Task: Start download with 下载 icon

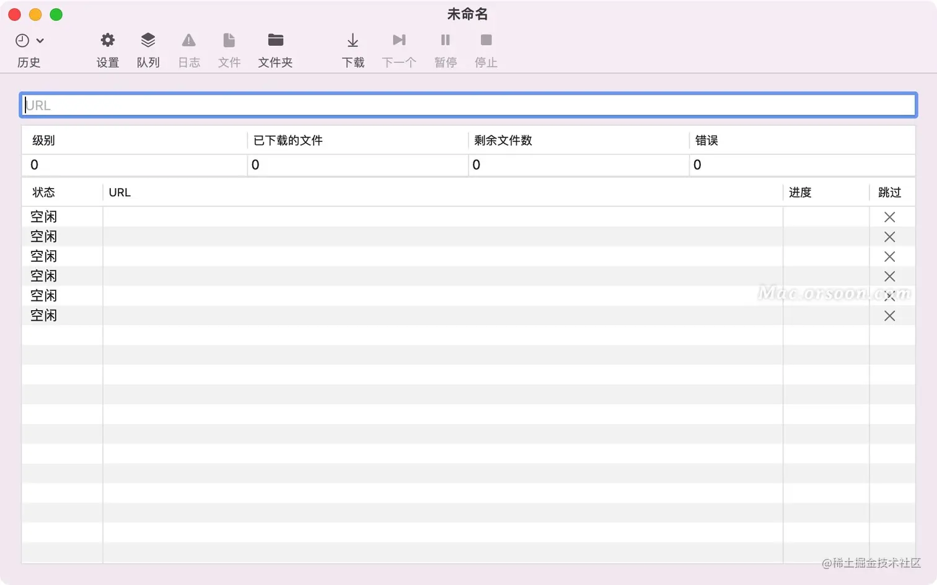Action: coord(353,40)
